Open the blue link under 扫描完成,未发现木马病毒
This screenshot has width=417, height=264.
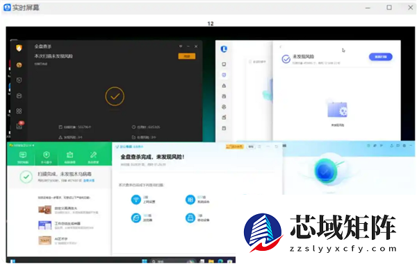pos(89,181)
